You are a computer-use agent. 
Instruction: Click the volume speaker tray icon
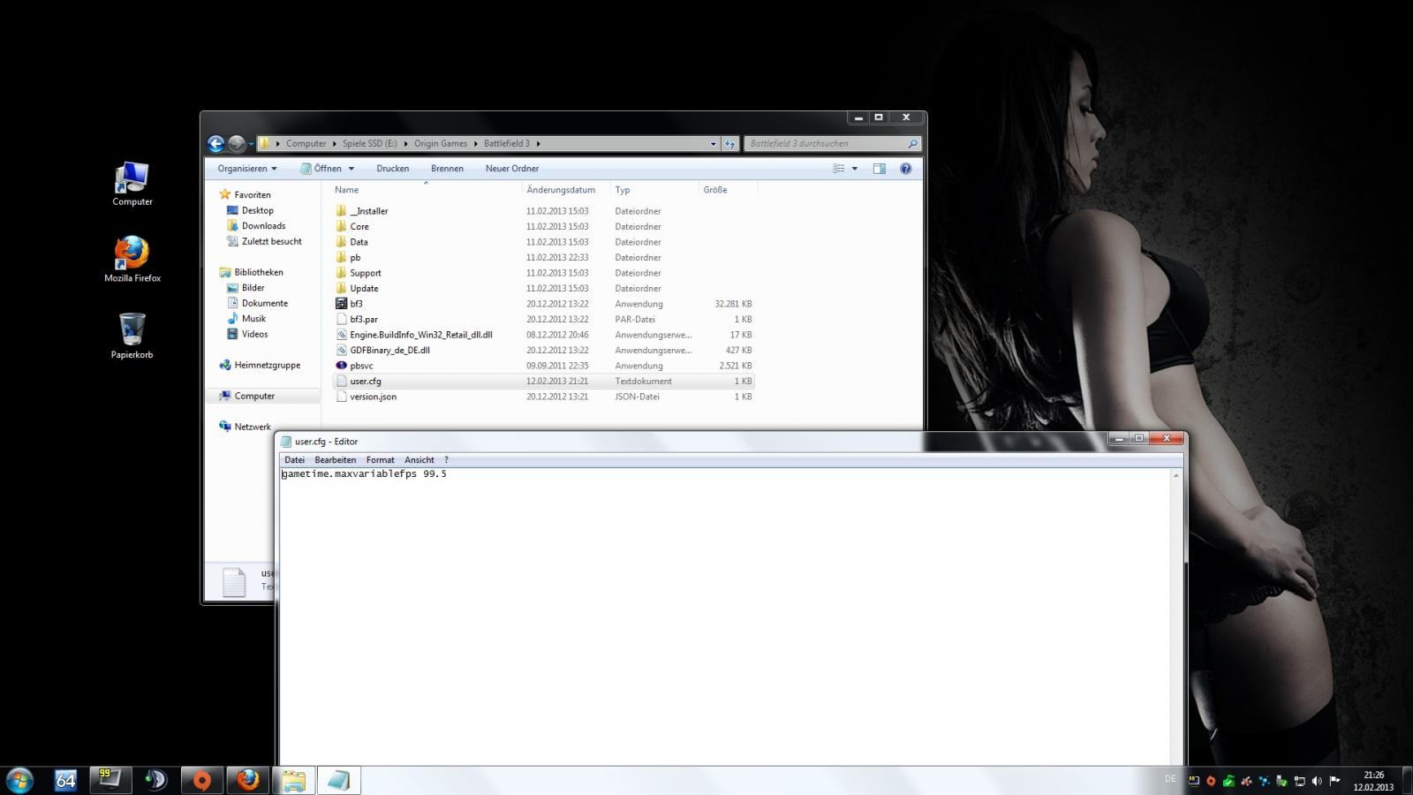(x=1317, y=781)
